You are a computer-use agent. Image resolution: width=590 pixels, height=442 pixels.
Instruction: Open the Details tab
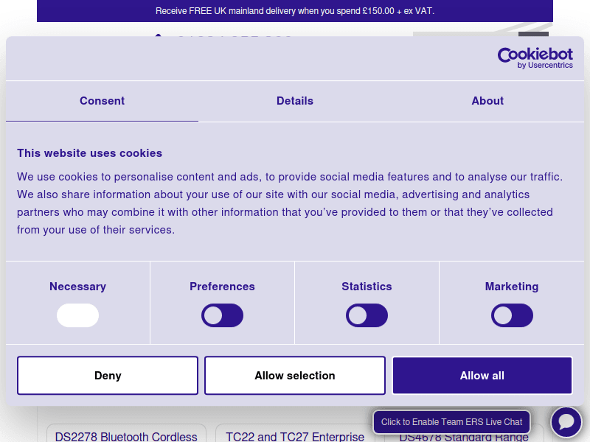(295, 101)
